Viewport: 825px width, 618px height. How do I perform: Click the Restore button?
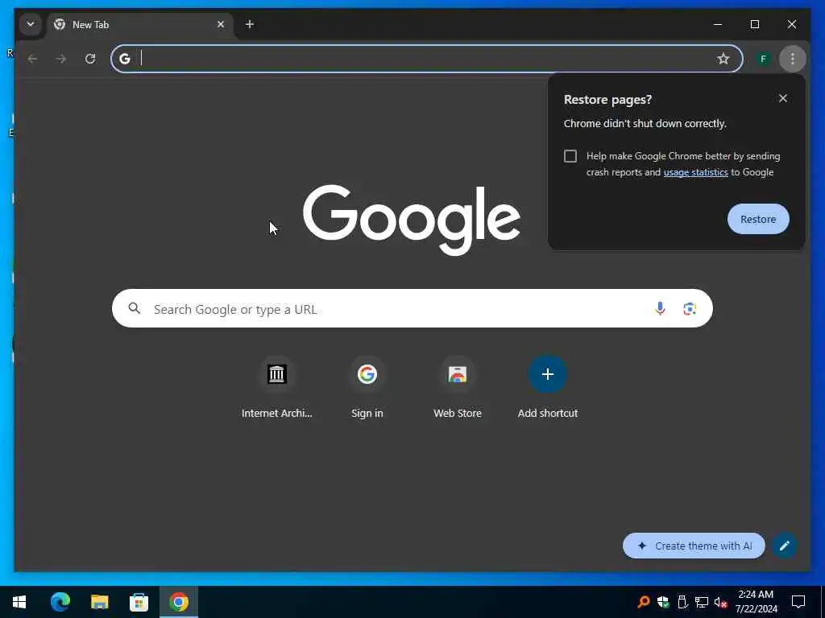(758, 219)
